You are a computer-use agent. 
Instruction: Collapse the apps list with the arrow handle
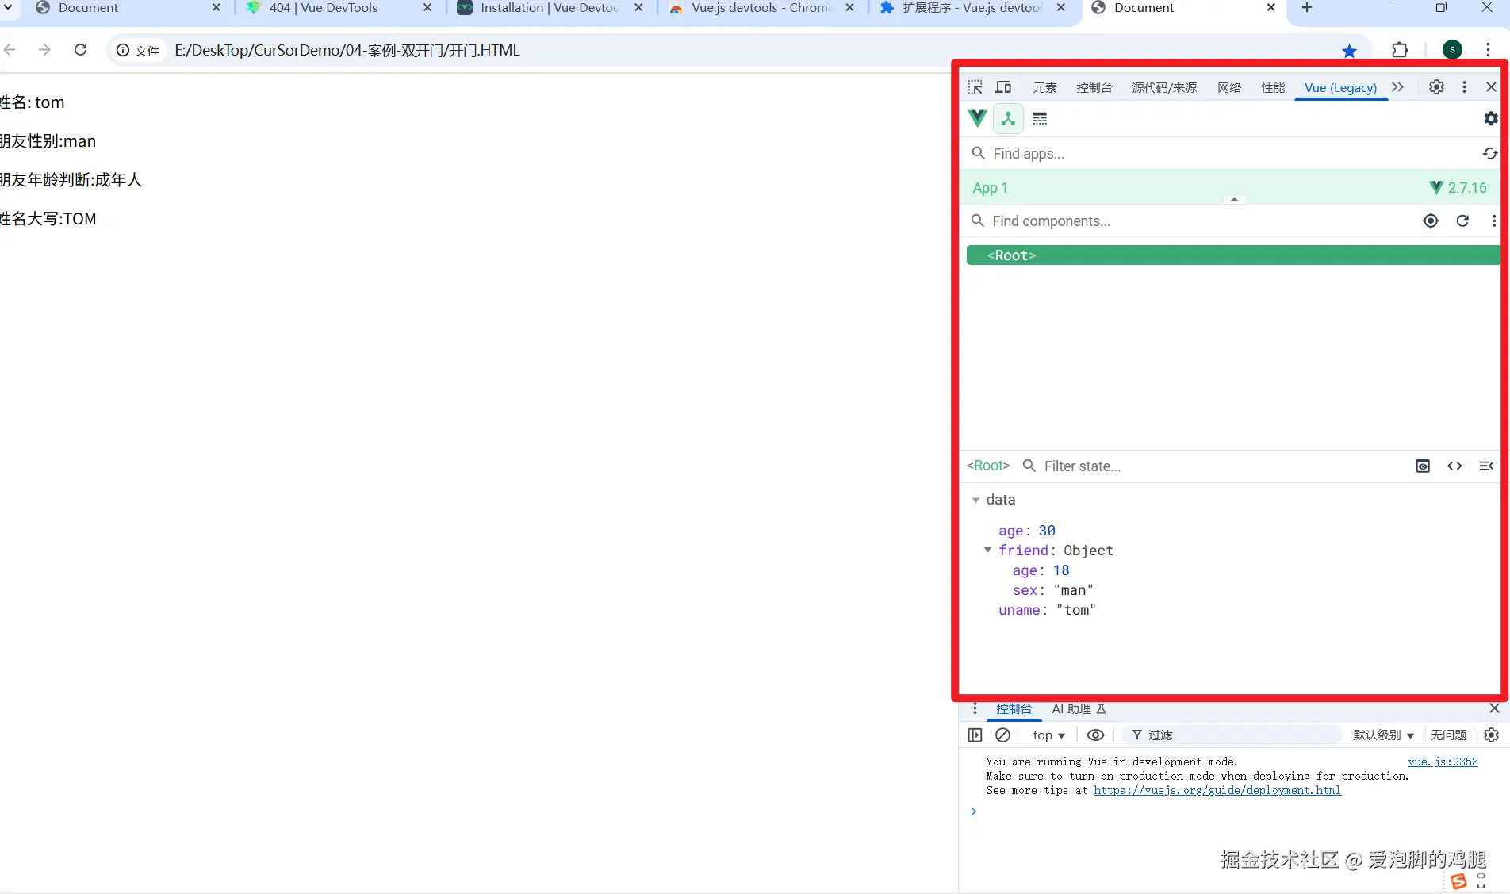tap(1234, 199)
